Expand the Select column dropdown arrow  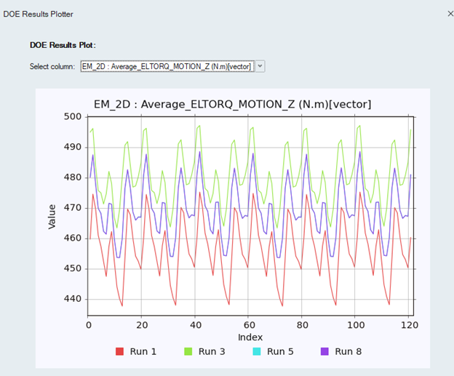tap(260, 66)
